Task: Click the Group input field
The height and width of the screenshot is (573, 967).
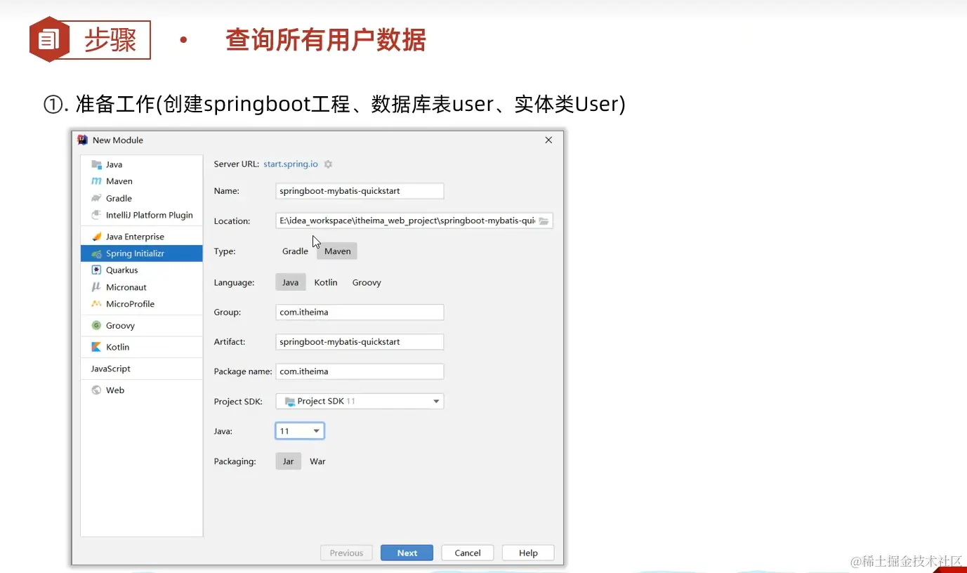Action: (360, 312)
